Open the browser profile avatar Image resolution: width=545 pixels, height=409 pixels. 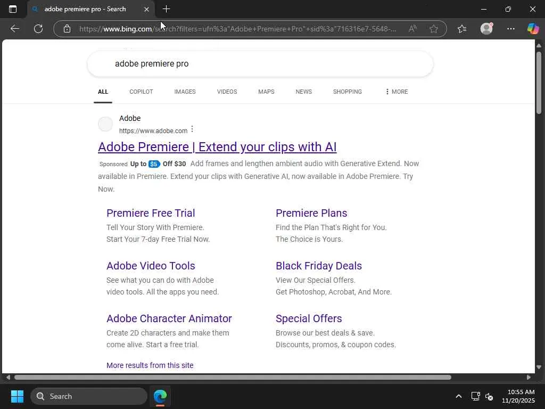click(x=486, y=29)
